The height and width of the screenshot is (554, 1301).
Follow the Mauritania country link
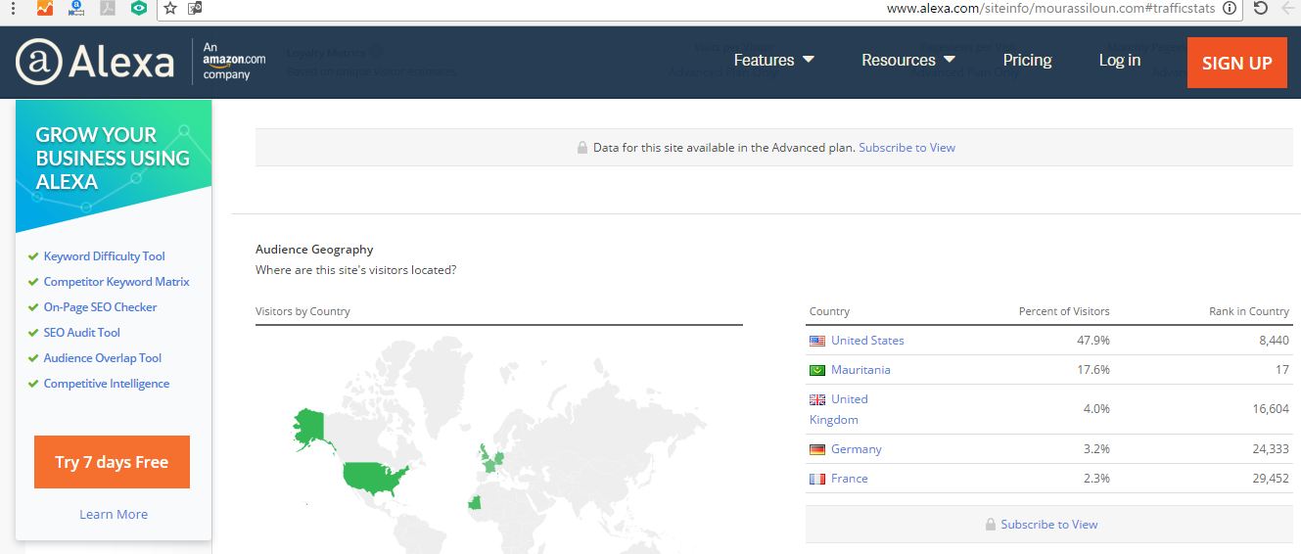coord(860,370)
